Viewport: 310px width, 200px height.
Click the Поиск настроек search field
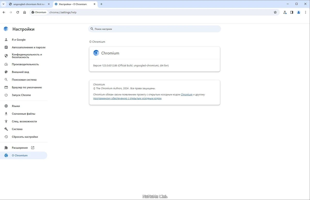tap(154, 29)
